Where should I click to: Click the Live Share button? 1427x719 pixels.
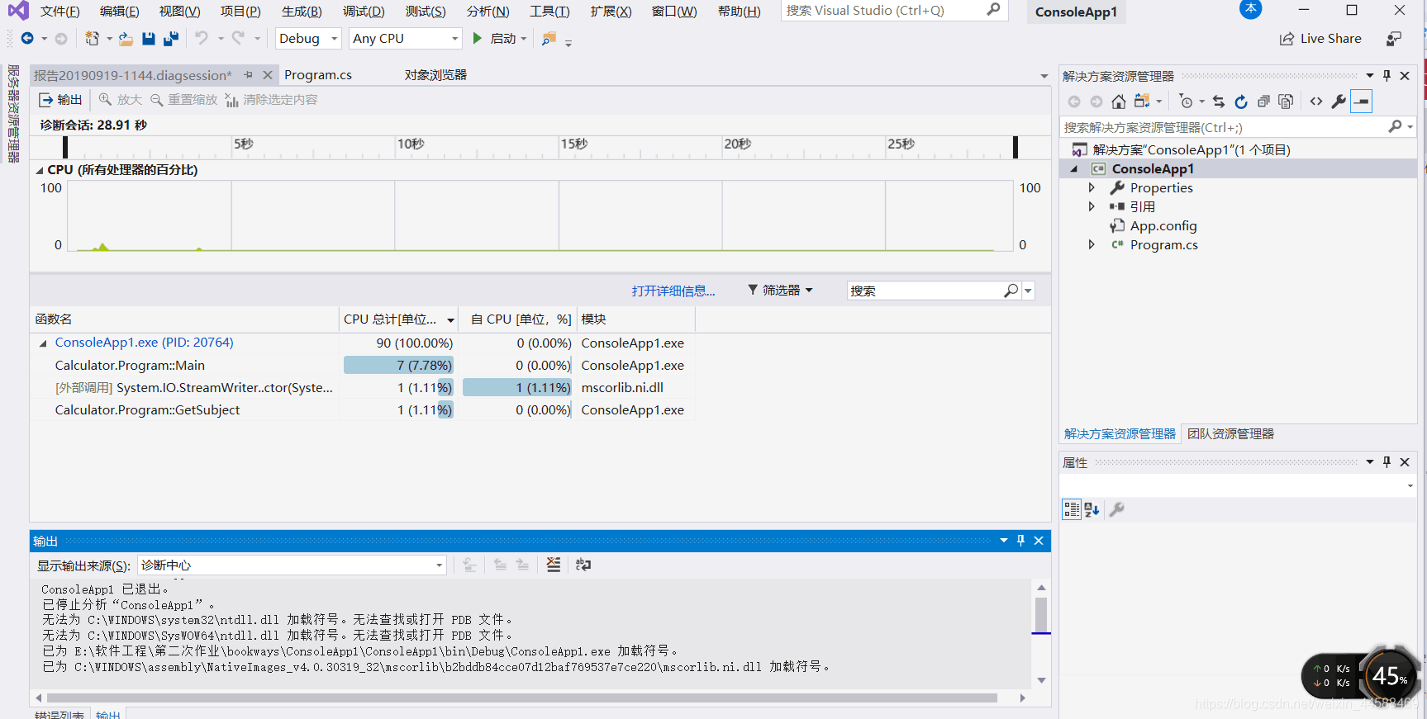(1320, 38)
